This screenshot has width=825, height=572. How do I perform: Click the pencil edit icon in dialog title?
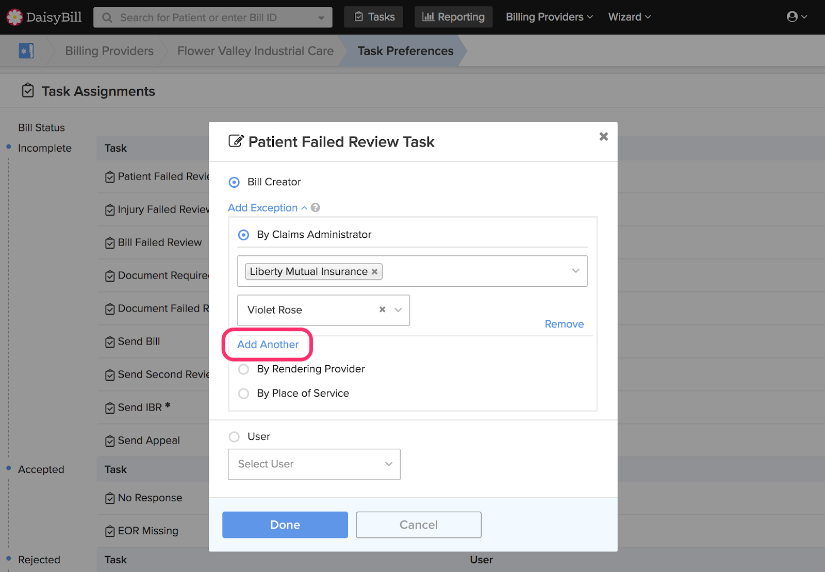(x=236, y=141)
